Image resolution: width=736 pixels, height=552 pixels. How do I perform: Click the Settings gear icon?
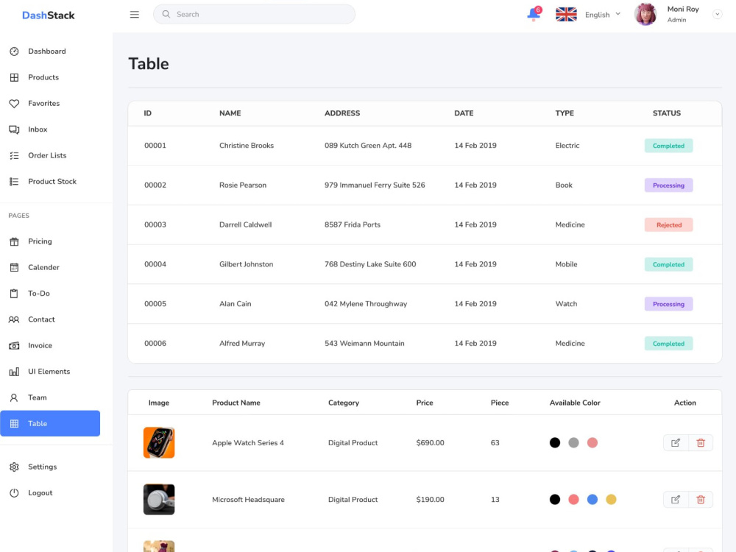[x=14, y=467]
